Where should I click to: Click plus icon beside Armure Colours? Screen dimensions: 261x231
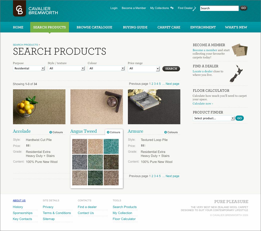click(x=165, y=132)
